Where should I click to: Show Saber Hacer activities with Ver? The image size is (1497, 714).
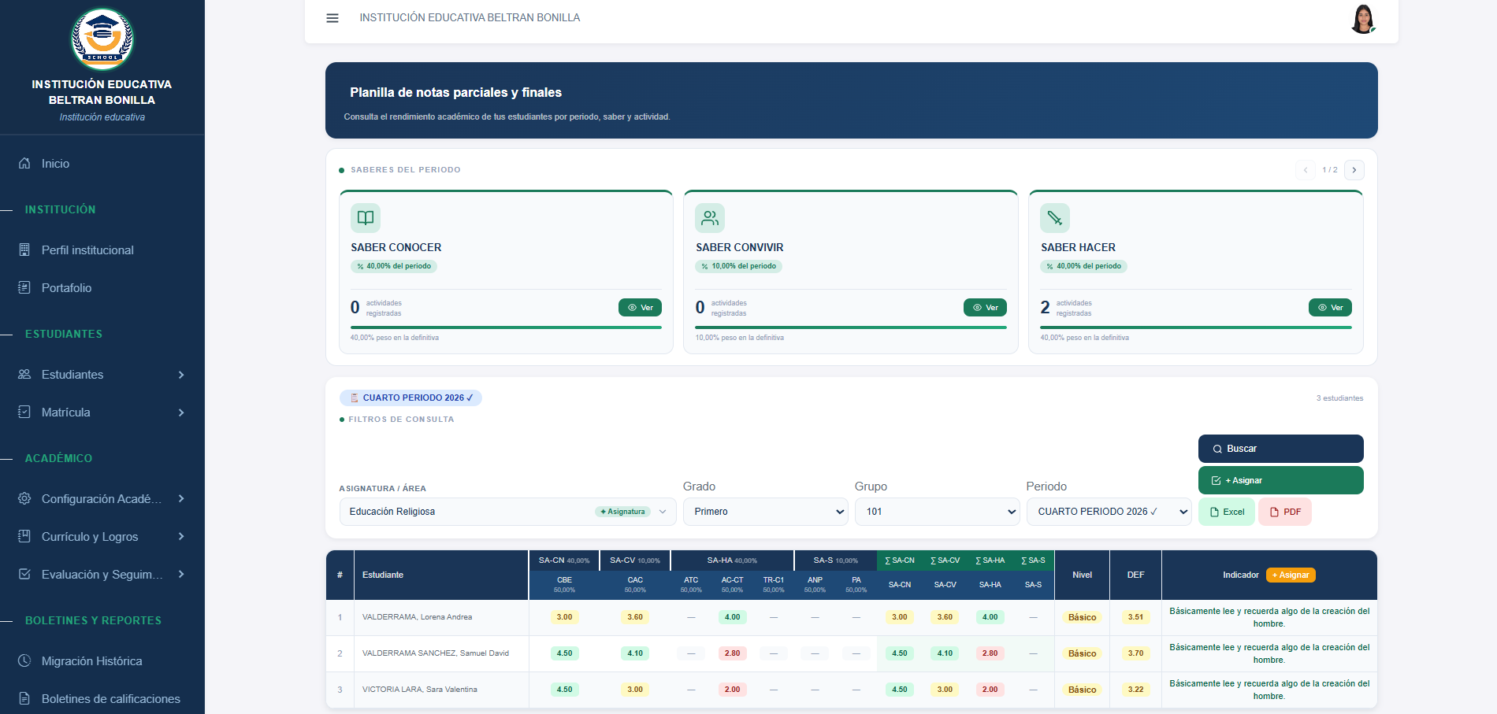[x=1330, y=308]
